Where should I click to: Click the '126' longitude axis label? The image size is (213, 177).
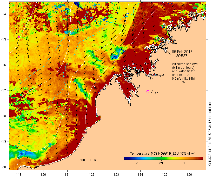pyautogui.click(x=189, y=174)
